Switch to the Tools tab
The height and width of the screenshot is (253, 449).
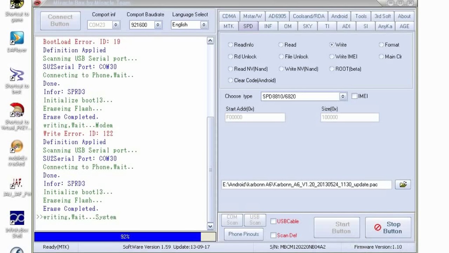[x=361, y=16]
